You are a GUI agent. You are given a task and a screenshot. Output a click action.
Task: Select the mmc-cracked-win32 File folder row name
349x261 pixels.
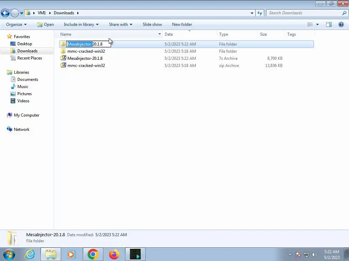click(x=86, y=51)
